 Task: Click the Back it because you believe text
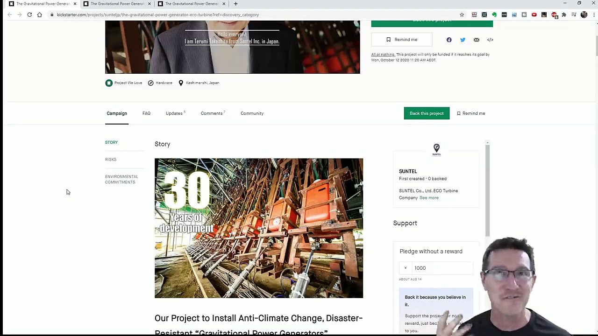coord(435,301)
